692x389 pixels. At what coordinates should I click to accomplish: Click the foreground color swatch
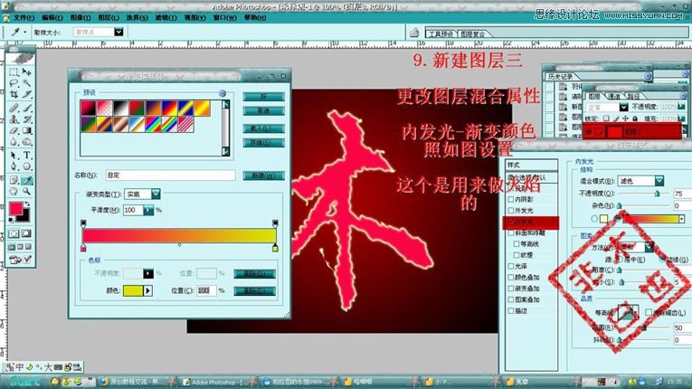pos(15,208)
